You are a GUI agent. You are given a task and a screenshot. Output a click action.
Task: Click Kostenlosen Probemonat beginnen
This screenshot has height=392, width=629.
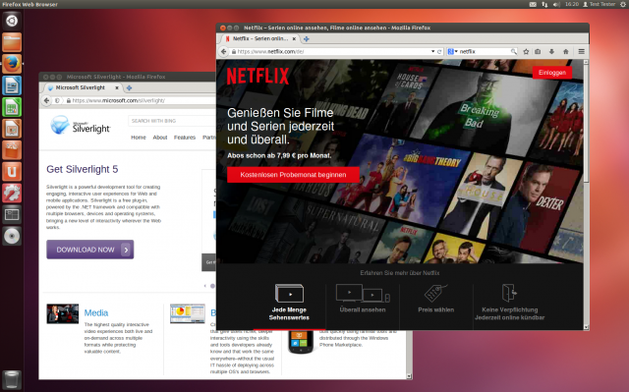pyautogui.click(x=293, y=175)
